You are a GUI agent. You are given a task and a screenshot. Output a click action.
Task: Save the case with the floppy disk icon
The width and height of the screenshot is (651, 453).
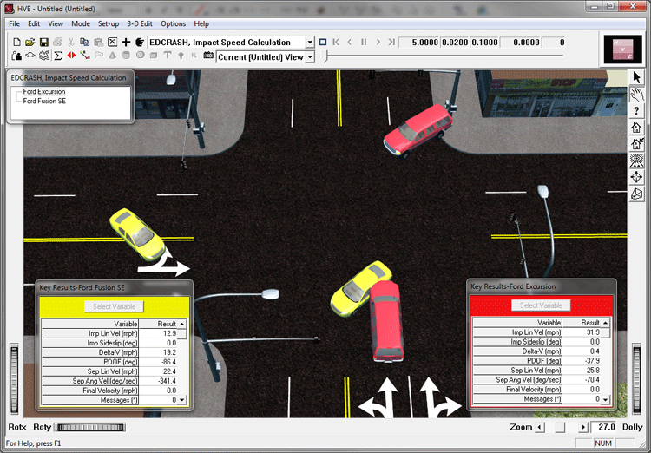43,42
